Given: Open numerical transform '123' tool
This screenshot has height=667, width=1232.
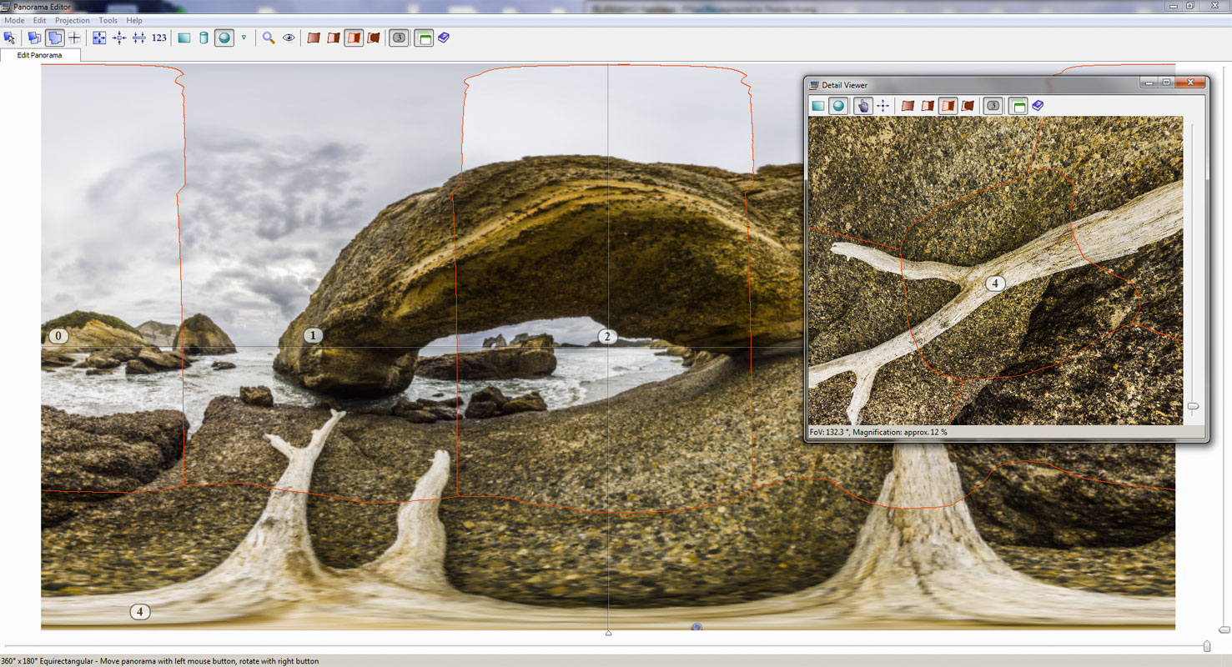Looking at the screenshot, I should (x=159, y=38).
